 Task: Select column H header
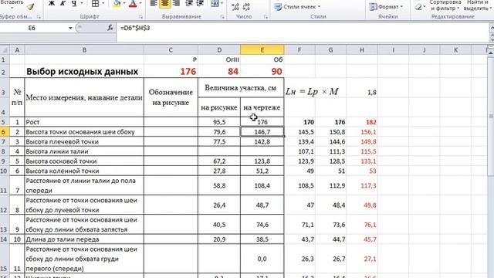coord(362,49)
